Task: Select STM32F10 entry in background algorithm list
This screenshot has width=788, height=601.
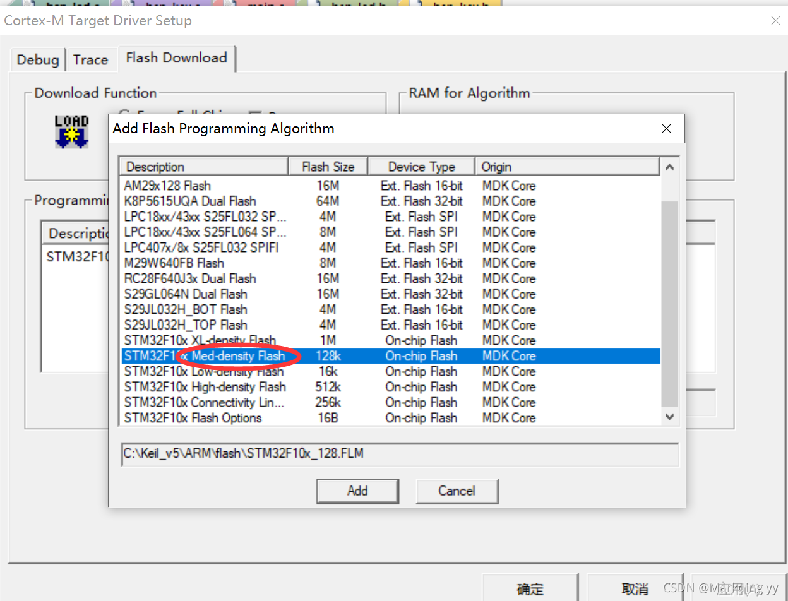Action: coord(77,258)
